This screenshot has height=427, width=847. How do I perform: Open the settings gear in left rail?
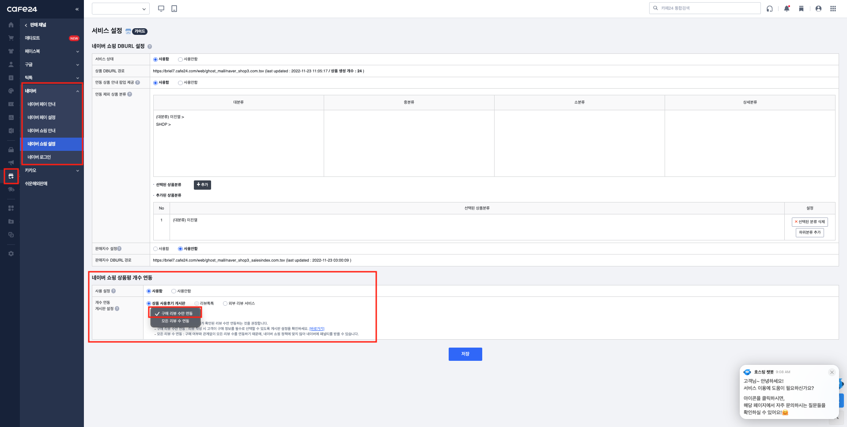[x=11, y=254]
